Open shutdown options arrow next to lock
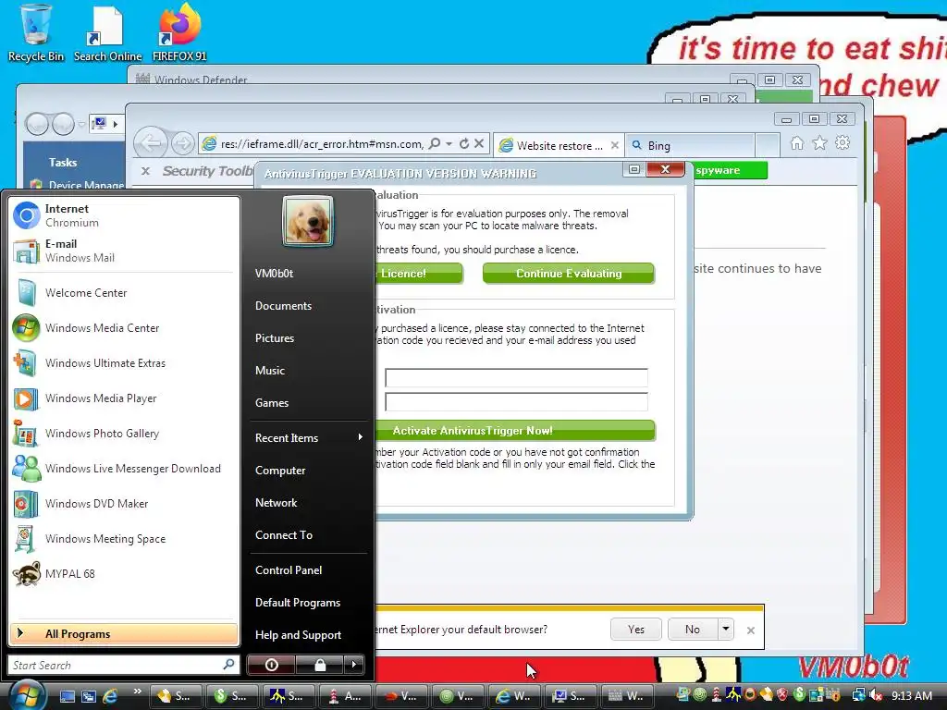This screenshot has width=947, height=710. pos(354,665)
